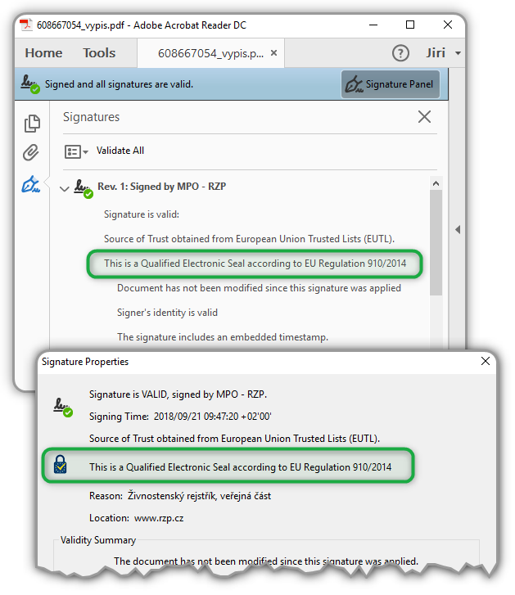Screen dimensions: 515x595
Task: Open the Attachments paperclip icon
Action: pos(31,153)
